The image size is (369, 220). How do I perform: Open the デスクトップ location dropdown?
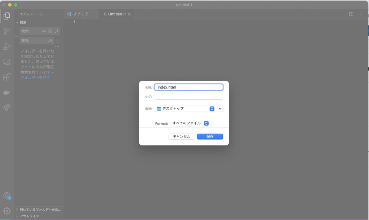coord(184,109)
